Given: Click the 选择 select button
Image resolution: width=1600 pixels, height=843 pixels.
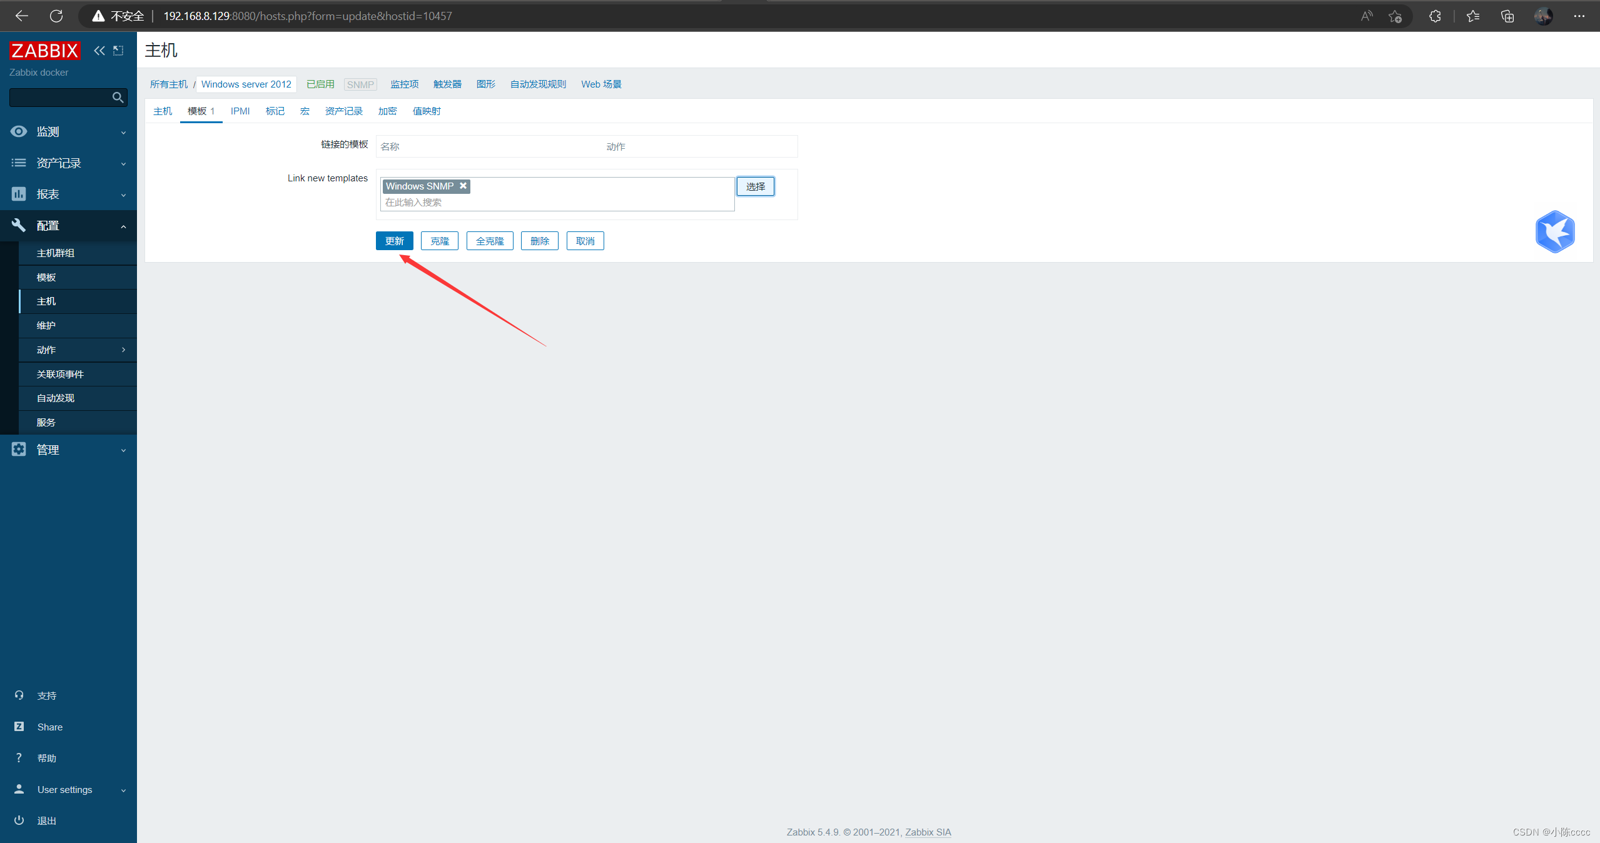Looking at the screenshot, I should 755,186.
